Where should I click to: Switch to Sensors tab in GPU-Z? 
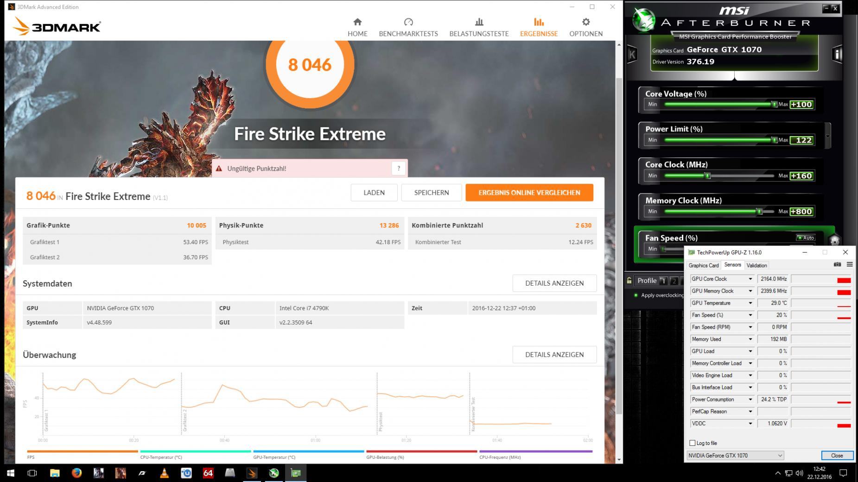[x=732, y=265]
